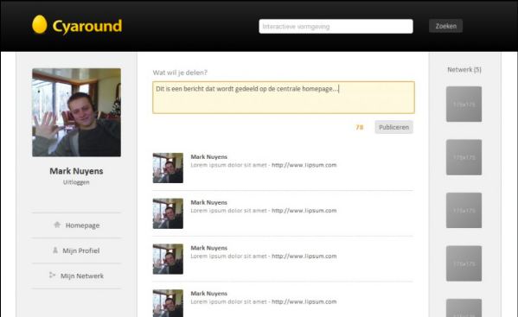Open the avatar of the first Mark Nuyens post

168,168
